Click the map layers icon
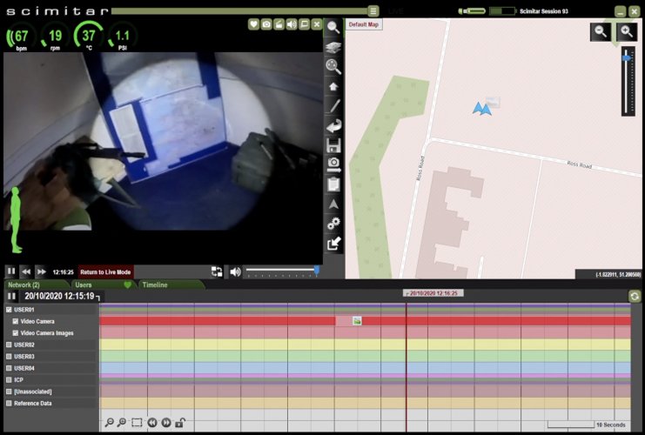Viewport: 645px width, 435px height. click(333, 47)
